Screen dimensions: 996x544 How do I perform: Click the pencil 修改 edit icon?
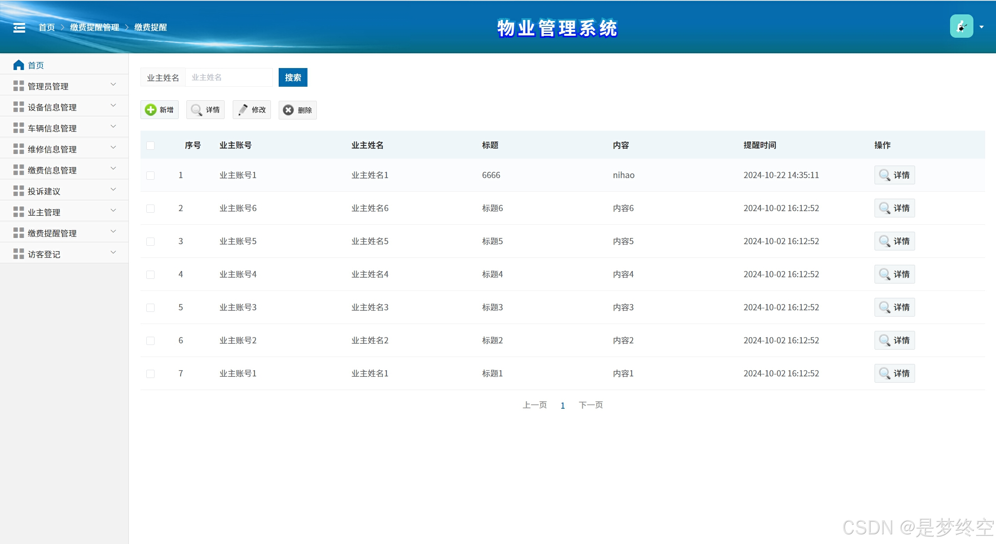coord(243,110)
